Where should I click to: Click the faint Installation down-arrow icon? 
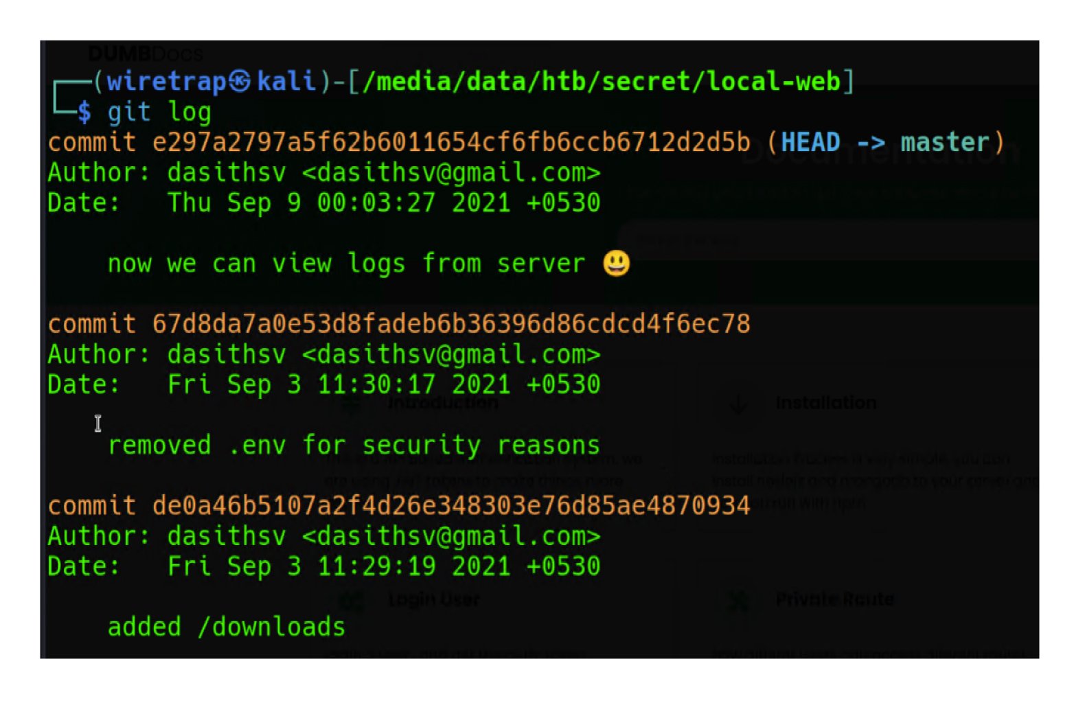[x=738, y=404]
